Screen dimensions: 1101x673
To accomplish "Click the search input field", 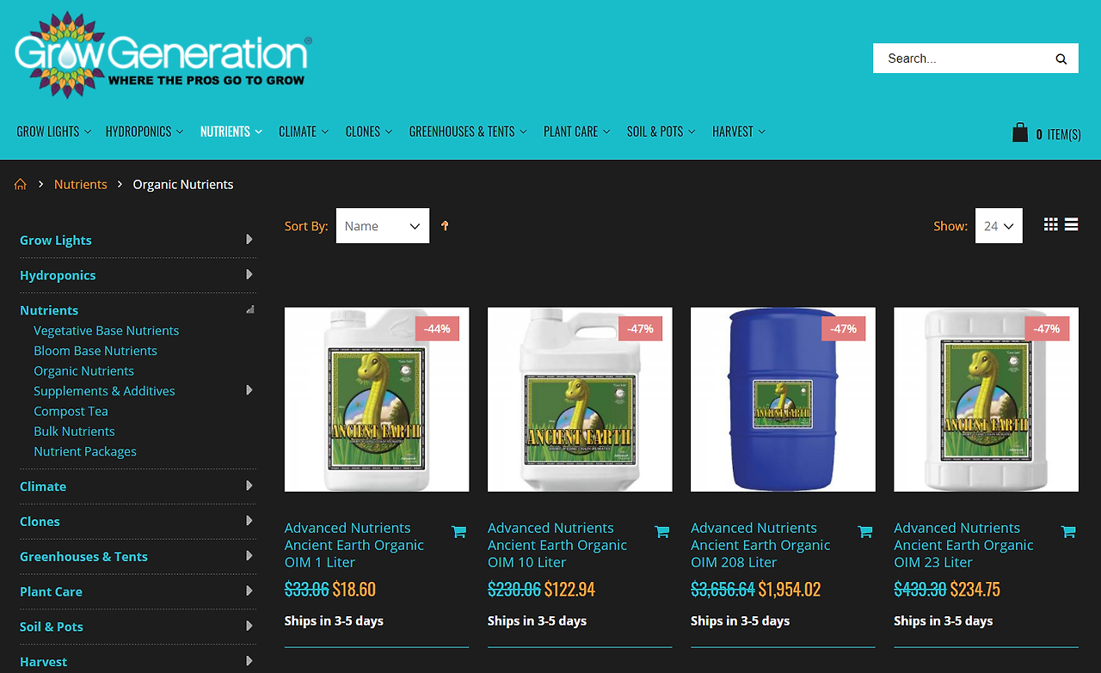I will click(x=962, y=58).
